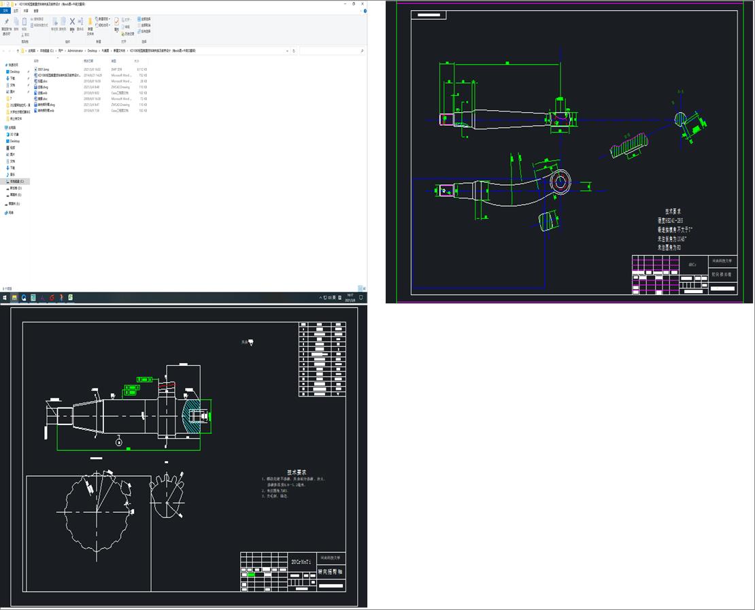The image size is (755, 610).
Task: Switch to the large icons view toggle at the status bar
Action: [363, 288]
